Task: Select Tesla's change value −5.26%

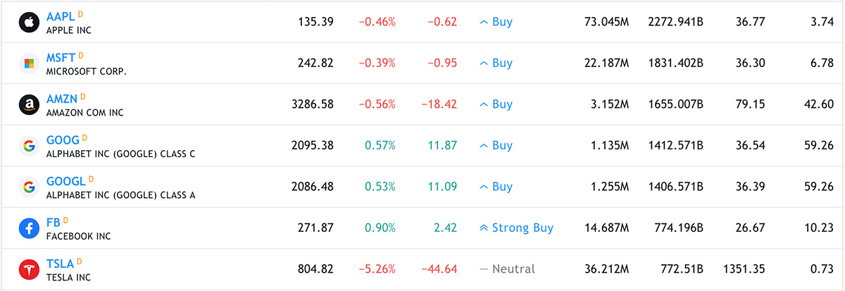Action: [x=377, y=269]
